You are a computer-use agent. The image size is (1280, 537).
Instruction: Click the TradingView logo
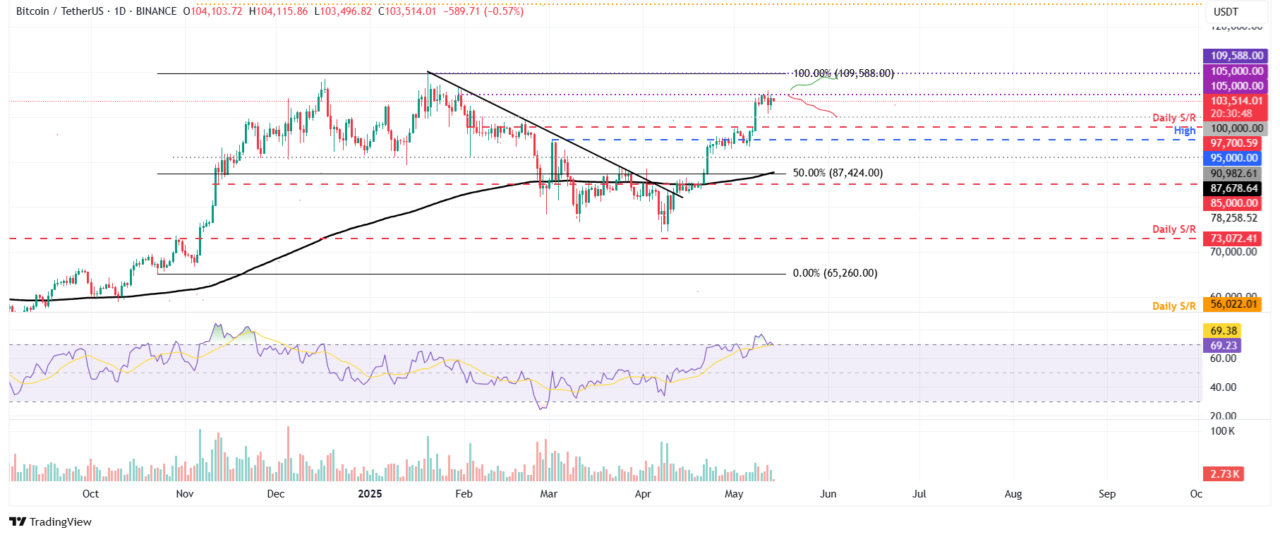coord(50,521)
